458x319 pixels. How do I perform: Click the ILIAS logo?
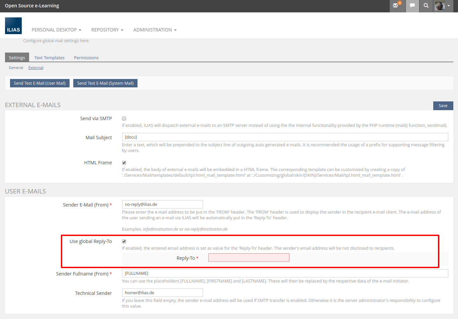[13, 26]
